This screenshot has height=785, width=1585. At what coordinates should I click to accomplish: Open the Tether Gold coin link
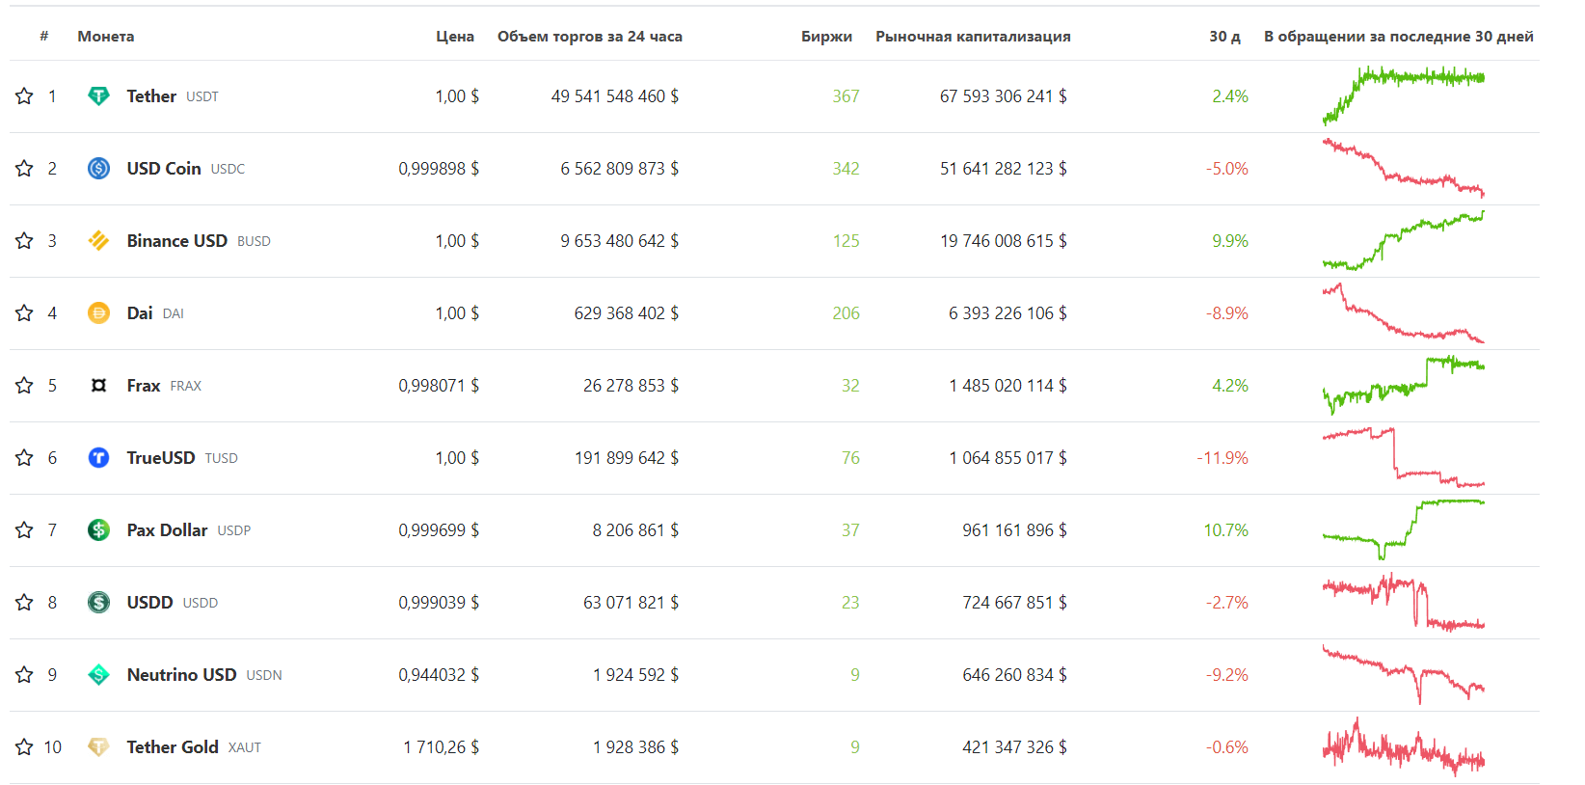(173, 747)
